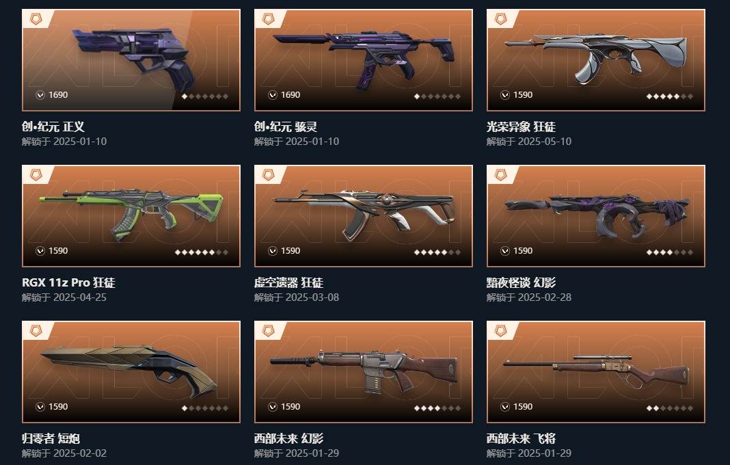Click the tier badge on RGX 11z Pro card
Screen dimensions: 730x465
(x=36, y=175)
